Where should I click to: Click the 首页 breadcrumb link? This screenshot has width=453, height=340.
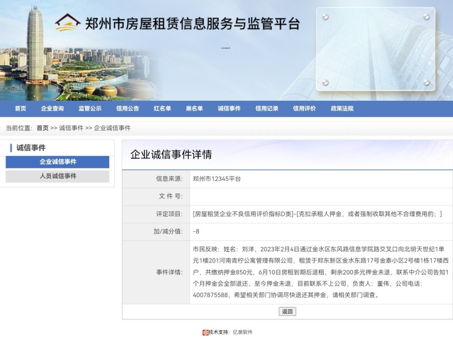(42, 128)
